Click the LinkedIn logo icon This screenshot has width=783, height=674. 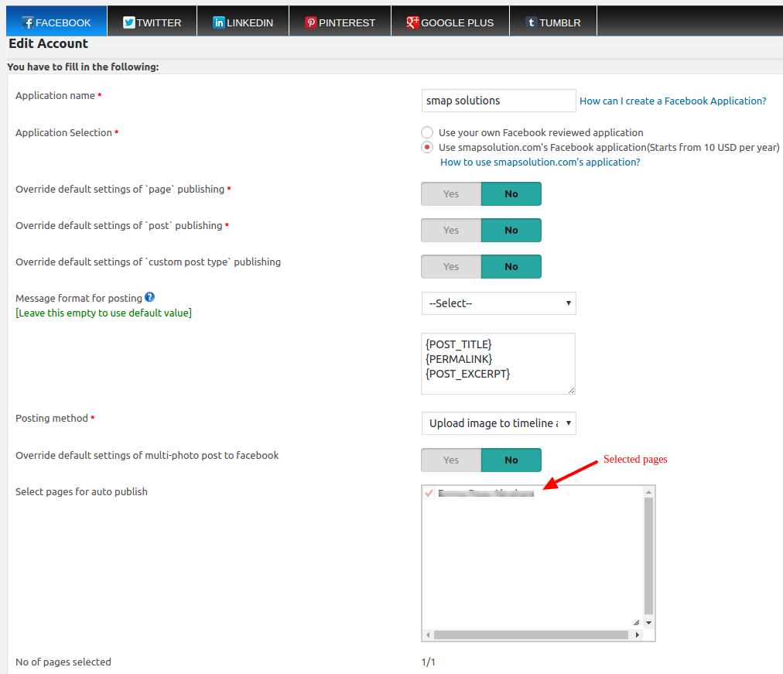(219, 22)
